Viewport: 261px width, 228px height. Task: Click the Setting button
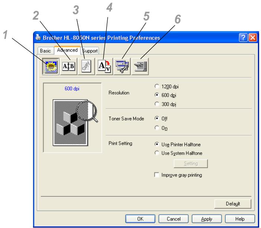[191, 163]
